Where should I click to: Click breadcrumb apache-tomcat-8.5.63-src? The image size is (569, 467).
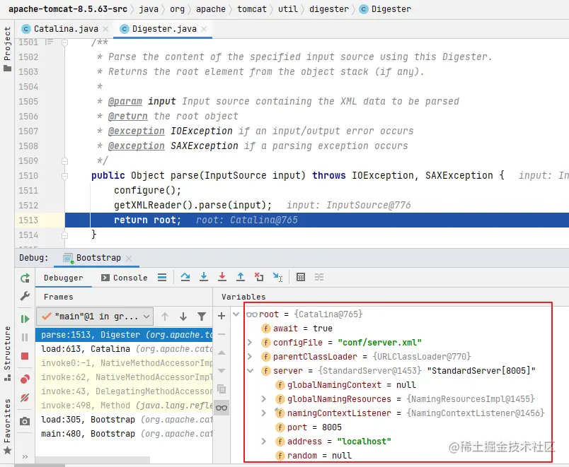[68, 9]
